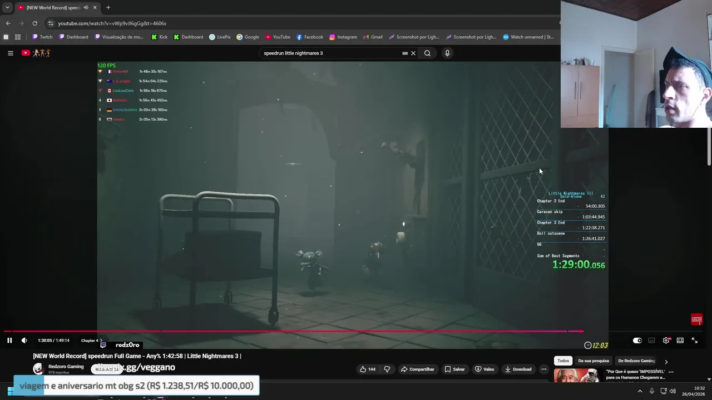712x400 pixels.
Task: Click the Download button
Action: (x=518, y=369)
